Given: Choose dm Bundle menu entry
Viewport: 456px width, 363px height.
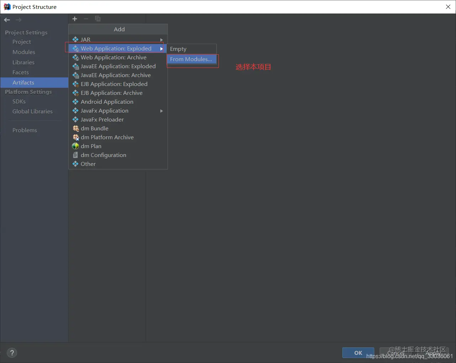Looking at the screenshot, I should click(x=118, y=128).
